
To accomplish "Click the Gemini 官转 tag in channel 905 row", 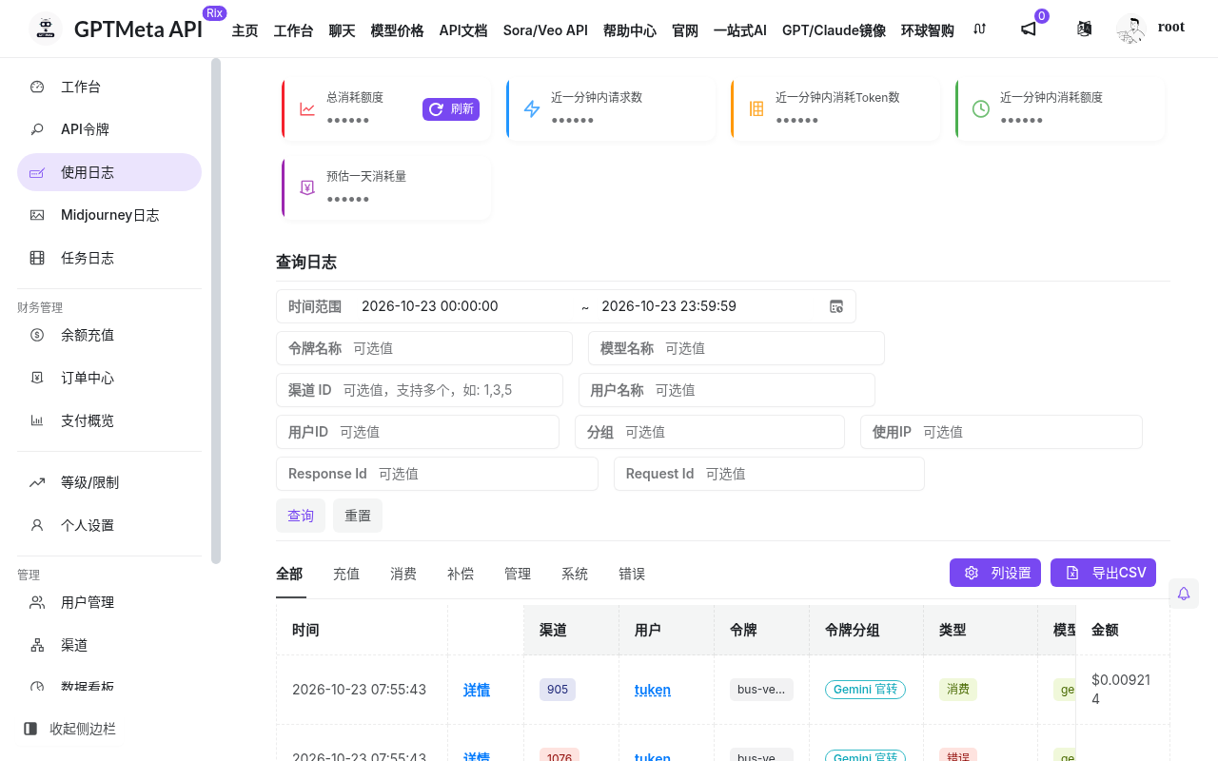I will click(x=865, y=689).
